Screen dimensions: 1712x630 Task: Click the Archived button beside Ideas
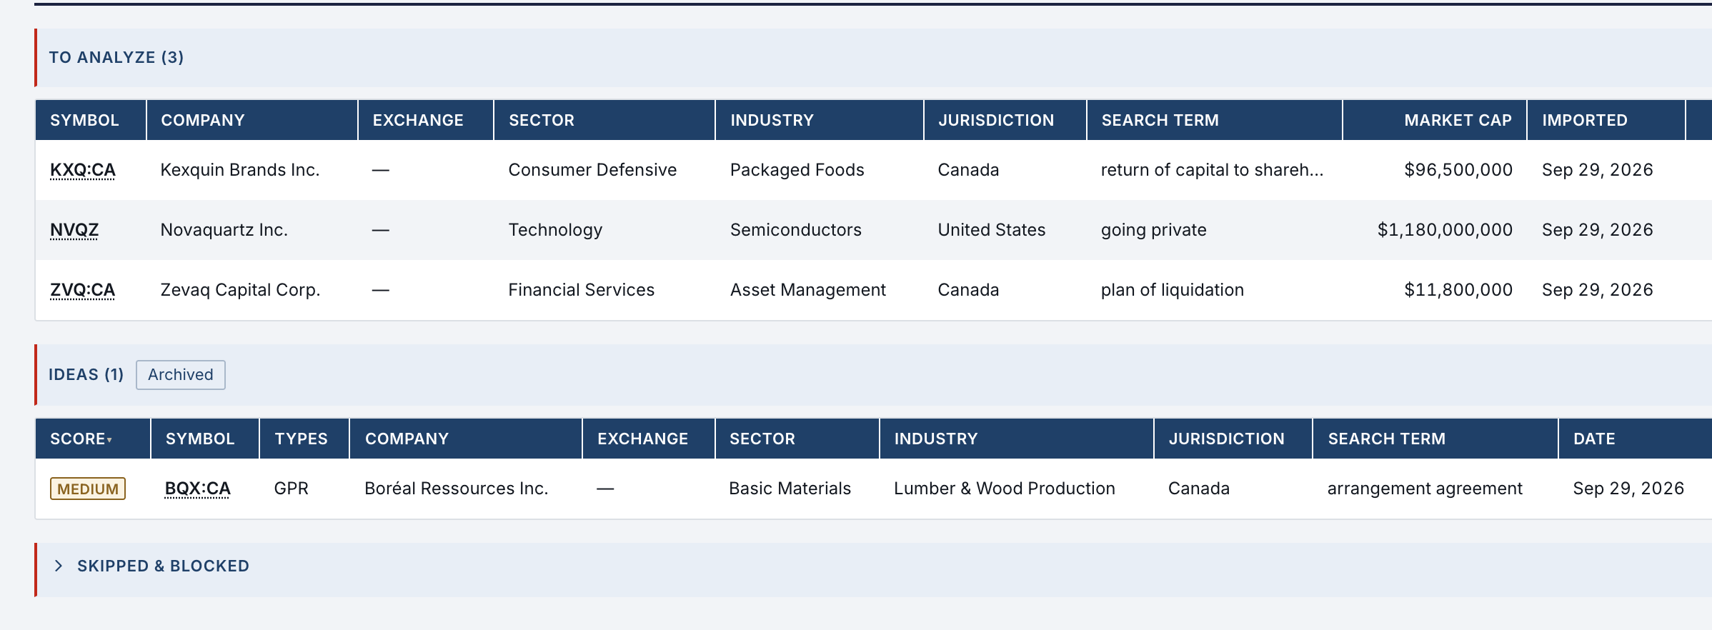coord(181,375)
